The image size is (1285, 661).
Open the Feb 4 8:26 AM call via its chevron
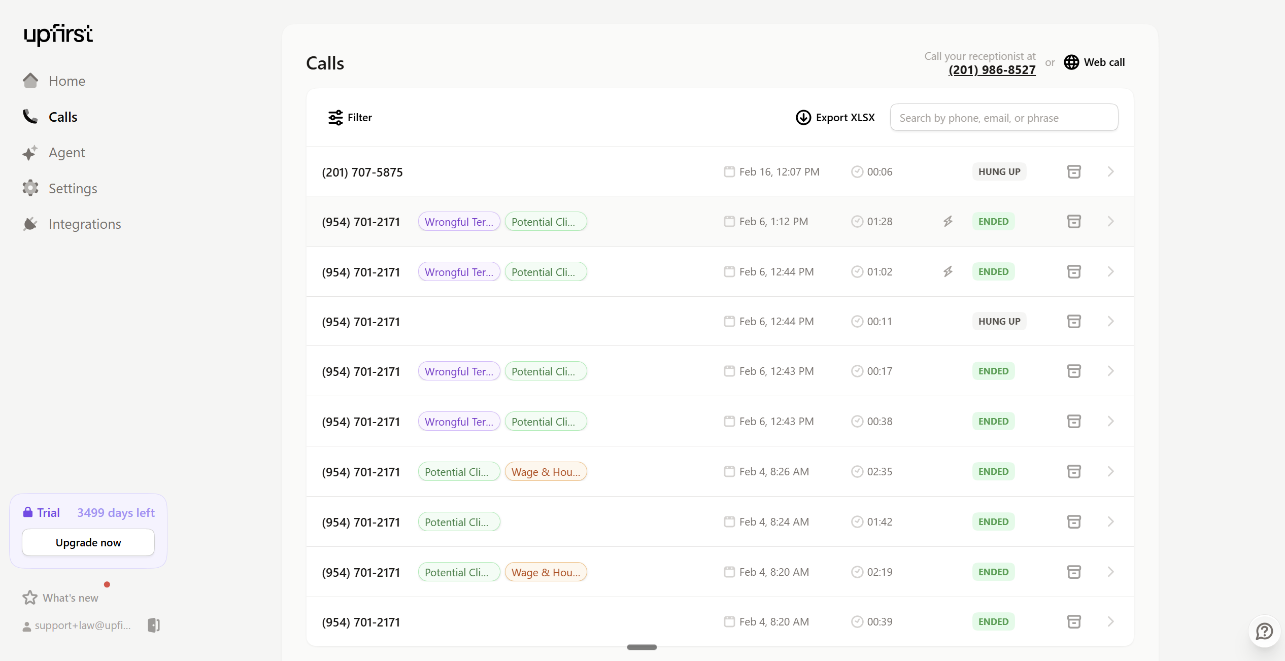click(1110, 471)
